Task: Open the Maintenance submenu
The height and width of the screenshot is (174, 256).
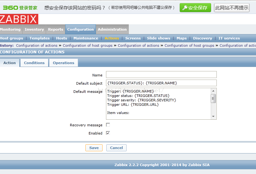Action: (x=86, y=38)
